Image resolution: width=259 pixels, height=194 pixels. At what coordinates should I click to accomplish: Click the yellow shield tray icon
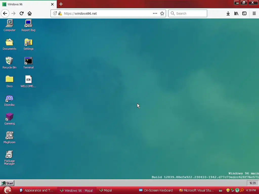[x=228, y=190]
